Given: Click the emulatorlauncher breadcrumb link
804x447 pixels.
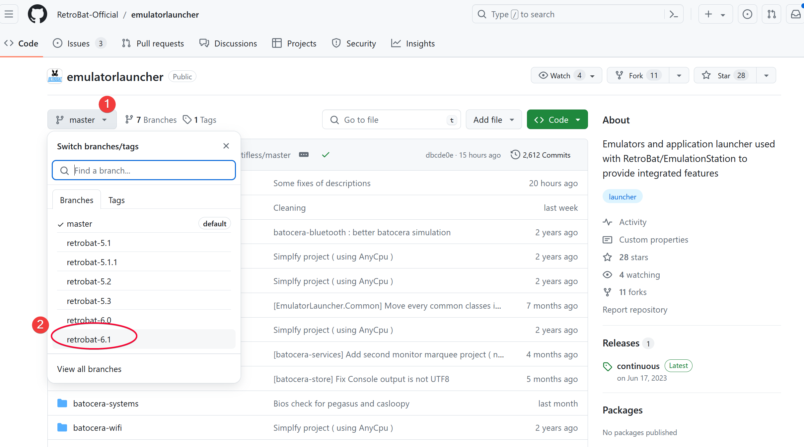Looking at the screenshot, I should [x=165, y=15].
